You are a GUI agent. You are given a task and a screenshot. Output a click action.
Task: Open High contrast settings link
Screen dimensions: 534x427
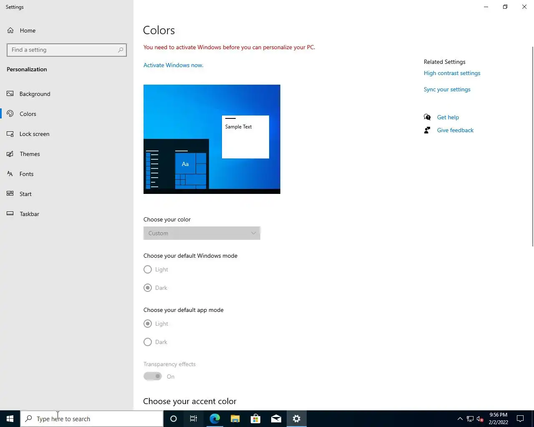point(452,73)
